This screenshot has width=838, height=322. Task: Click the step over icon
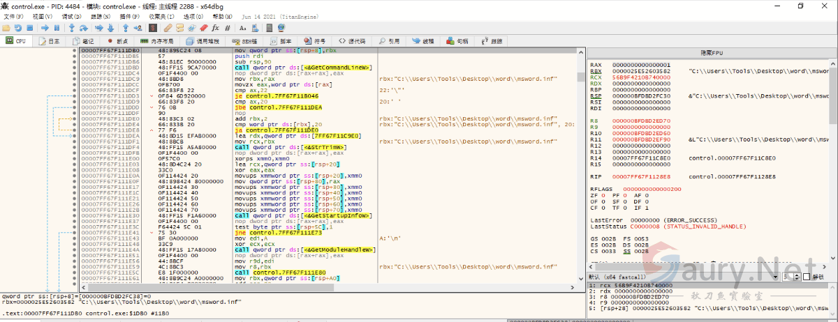click(x=84, y=28)
